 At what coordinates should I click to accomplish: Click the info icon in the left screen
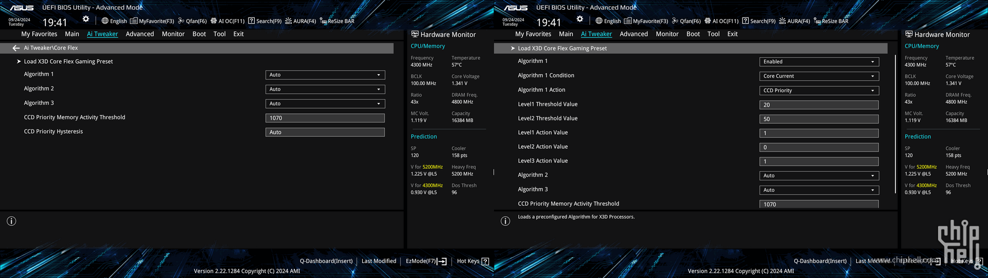point(11,221)
